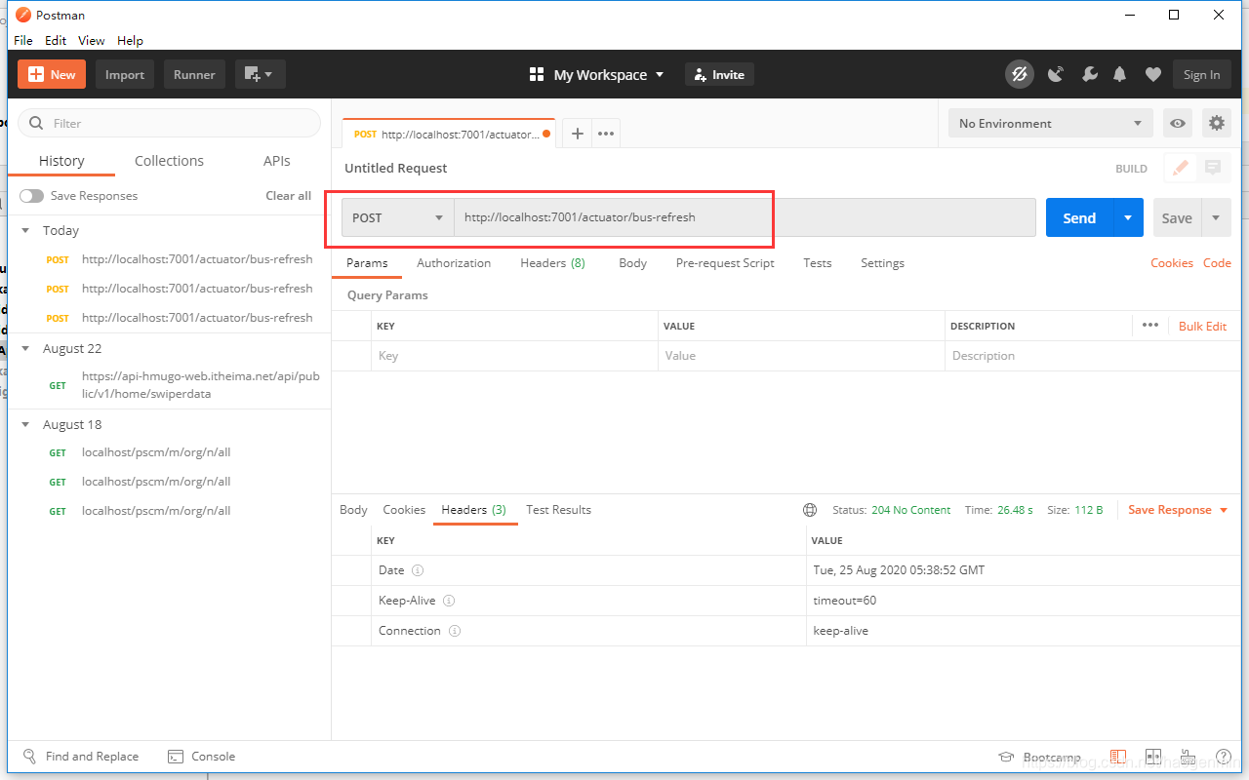Open the new tab plus button
1249x780 pixels.
pyautogui.click(x=577, y=134)
